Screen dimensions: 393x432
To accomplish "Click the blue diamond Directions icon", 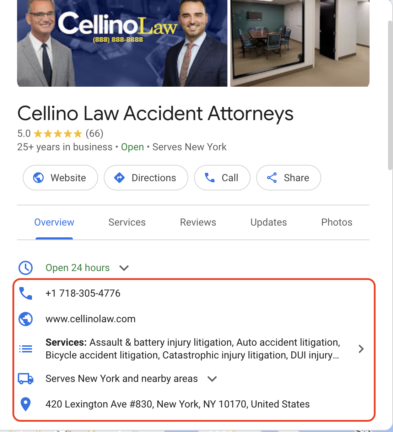I will (x=119, y=178).
